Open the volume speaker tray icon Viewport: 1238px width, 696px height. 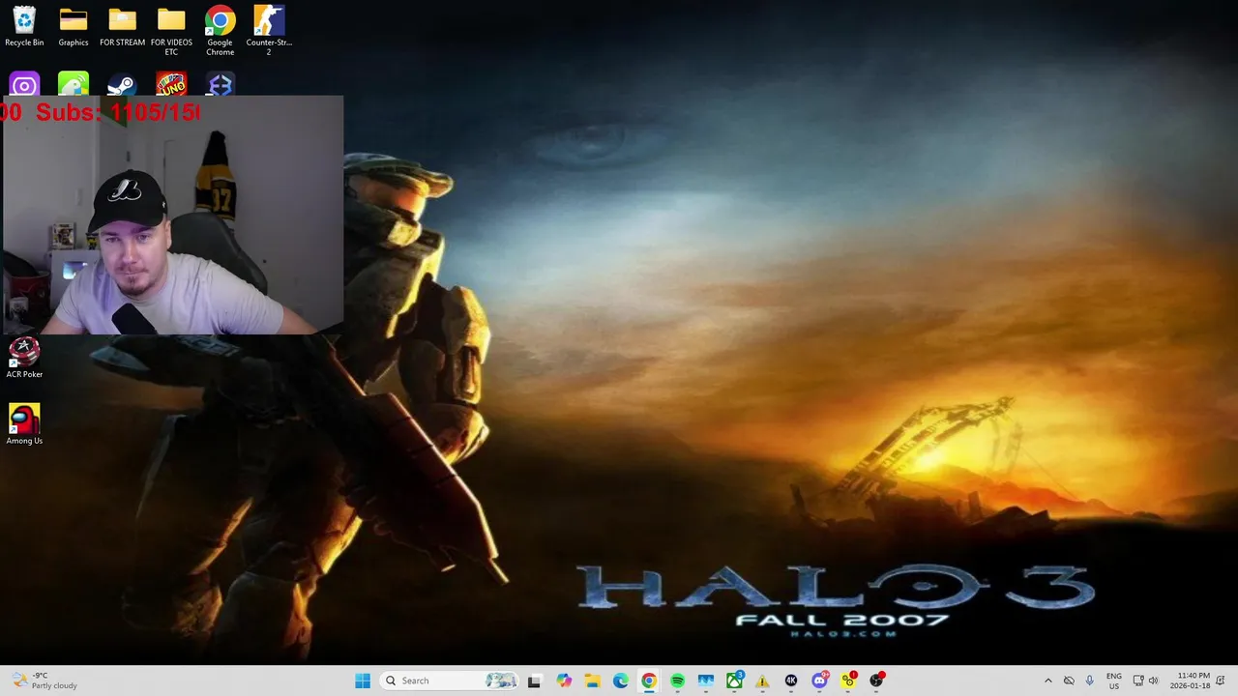[1153, 681]
